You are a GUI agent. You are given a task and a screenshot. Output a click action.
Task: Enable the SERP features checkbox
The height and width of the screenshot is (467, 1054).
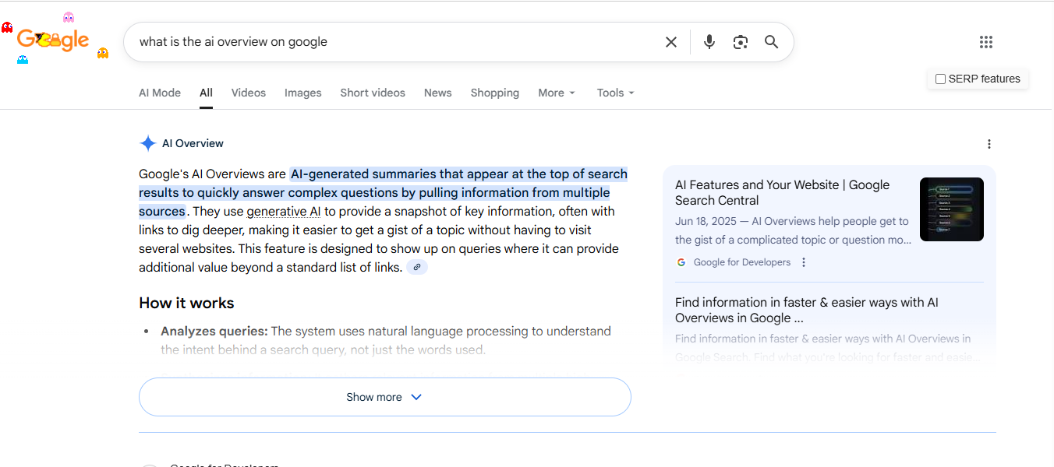(940, 79)
